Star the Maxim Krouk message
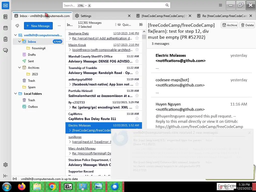The width and height of the screenshot is (256, 192). point(137,50)
